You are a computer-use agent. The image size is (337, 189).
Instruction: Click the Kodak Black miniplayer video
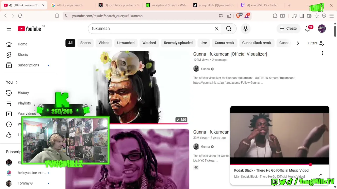pyautogui.click(x=280, y=135)
